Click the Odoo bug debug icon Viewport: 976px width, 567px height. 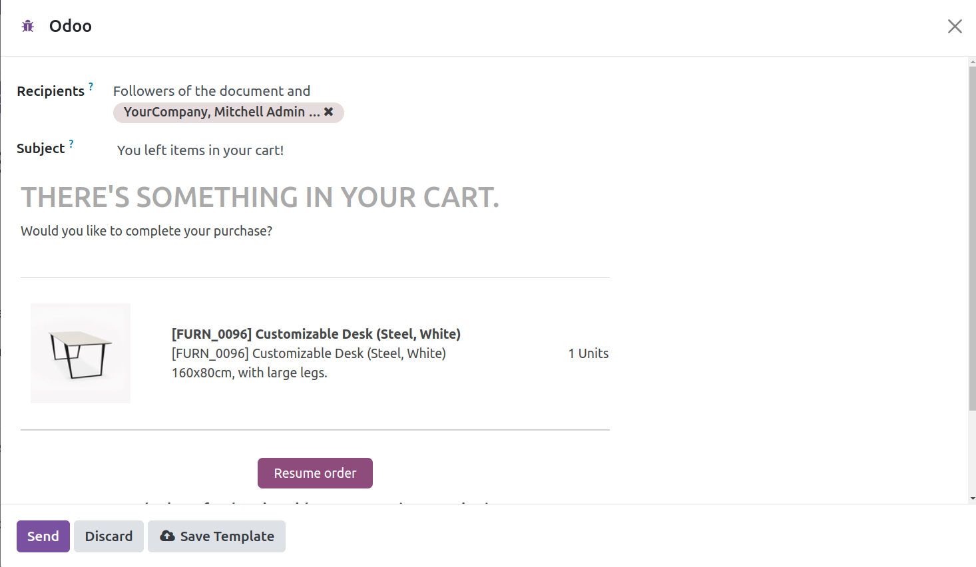pos(27,26)
